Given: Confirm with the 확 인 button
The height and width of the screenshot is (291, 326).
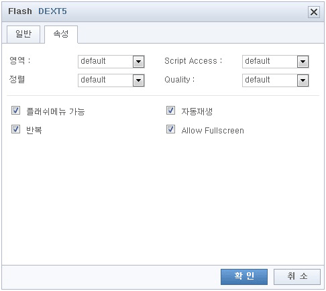Looking at the screenshot, I should pos(244,277).
